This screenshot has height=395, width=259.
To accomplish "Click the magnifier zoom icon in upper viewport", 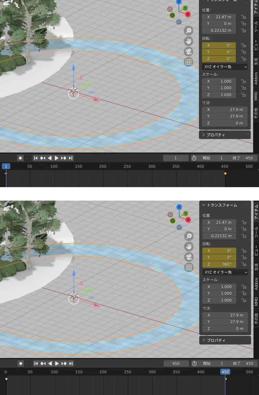I will point(189,31).
